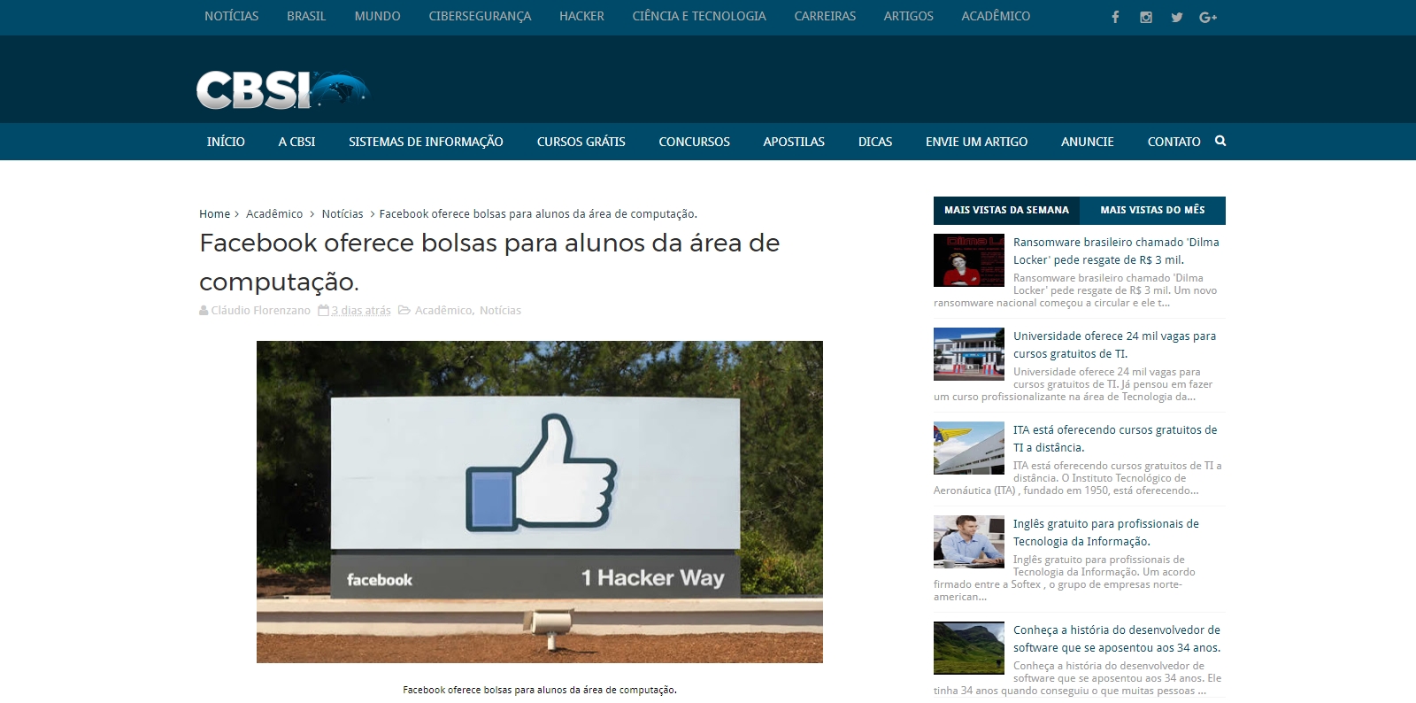The image size is (1416, 703).
Task: Click the search magnifier icon
Action: pos(1220,141)
